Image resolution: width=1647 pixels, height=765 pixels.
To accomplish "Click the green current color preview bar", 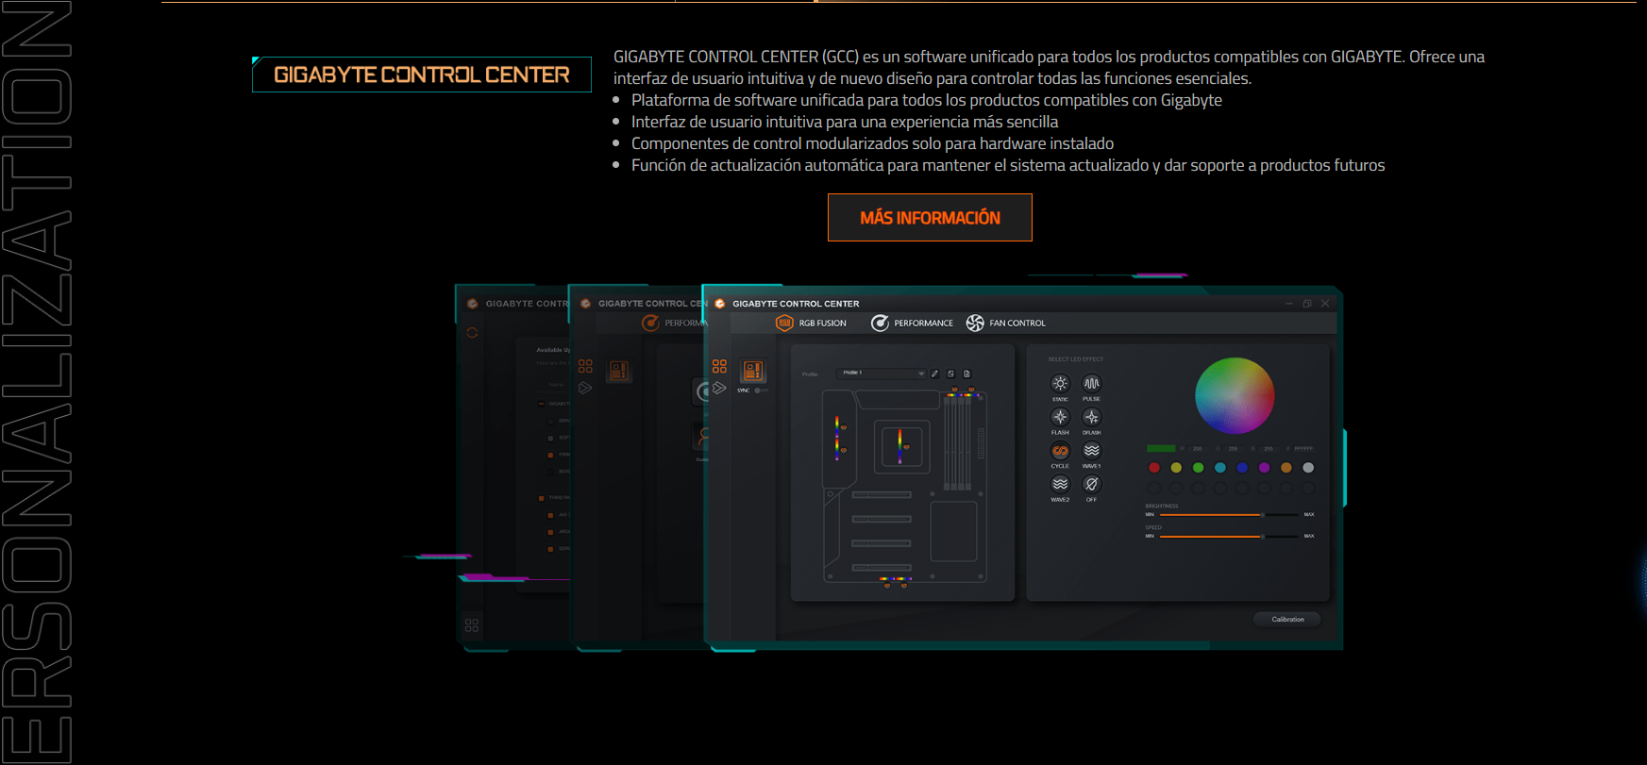I will click(x=1161, y=448).
